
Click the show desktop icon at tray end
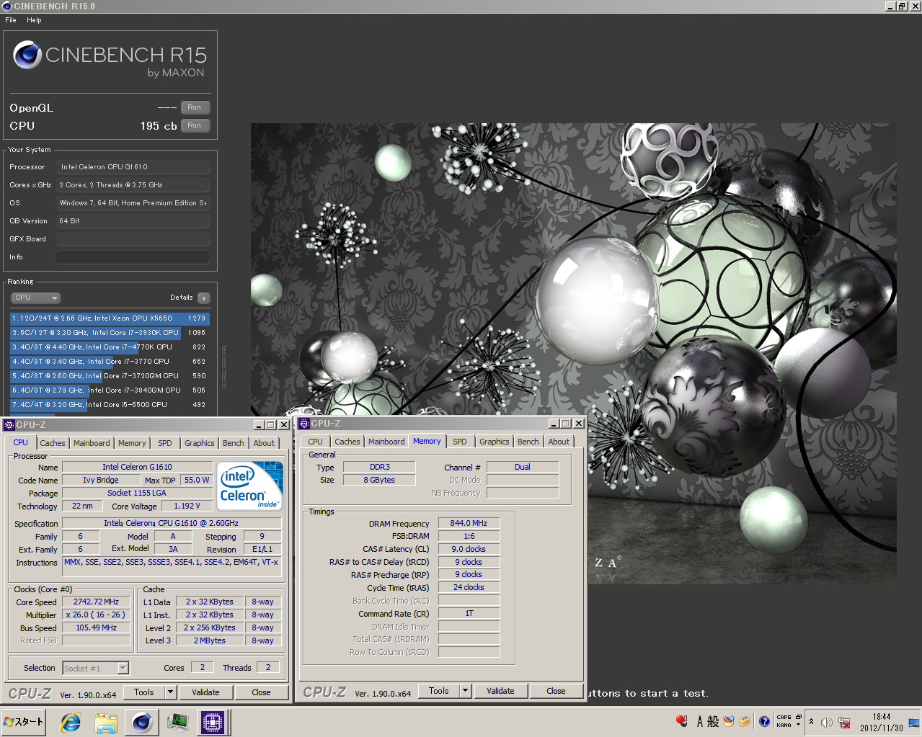click(914, 722)
